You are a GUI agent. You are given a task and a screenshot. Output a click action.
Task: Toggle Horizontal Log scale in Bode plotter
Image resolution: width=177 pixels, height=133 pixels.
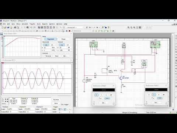point(46,45)
